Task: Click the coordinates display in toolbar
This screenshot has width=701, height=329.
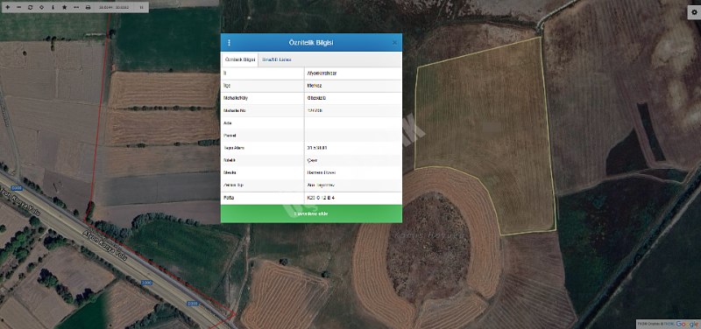Action: point(113,8)
